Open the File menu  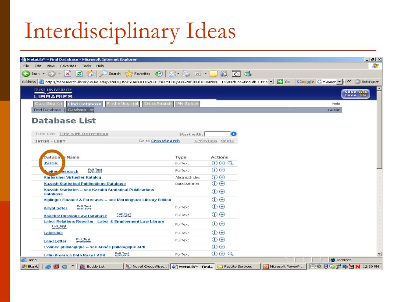(x=26, y=66)
